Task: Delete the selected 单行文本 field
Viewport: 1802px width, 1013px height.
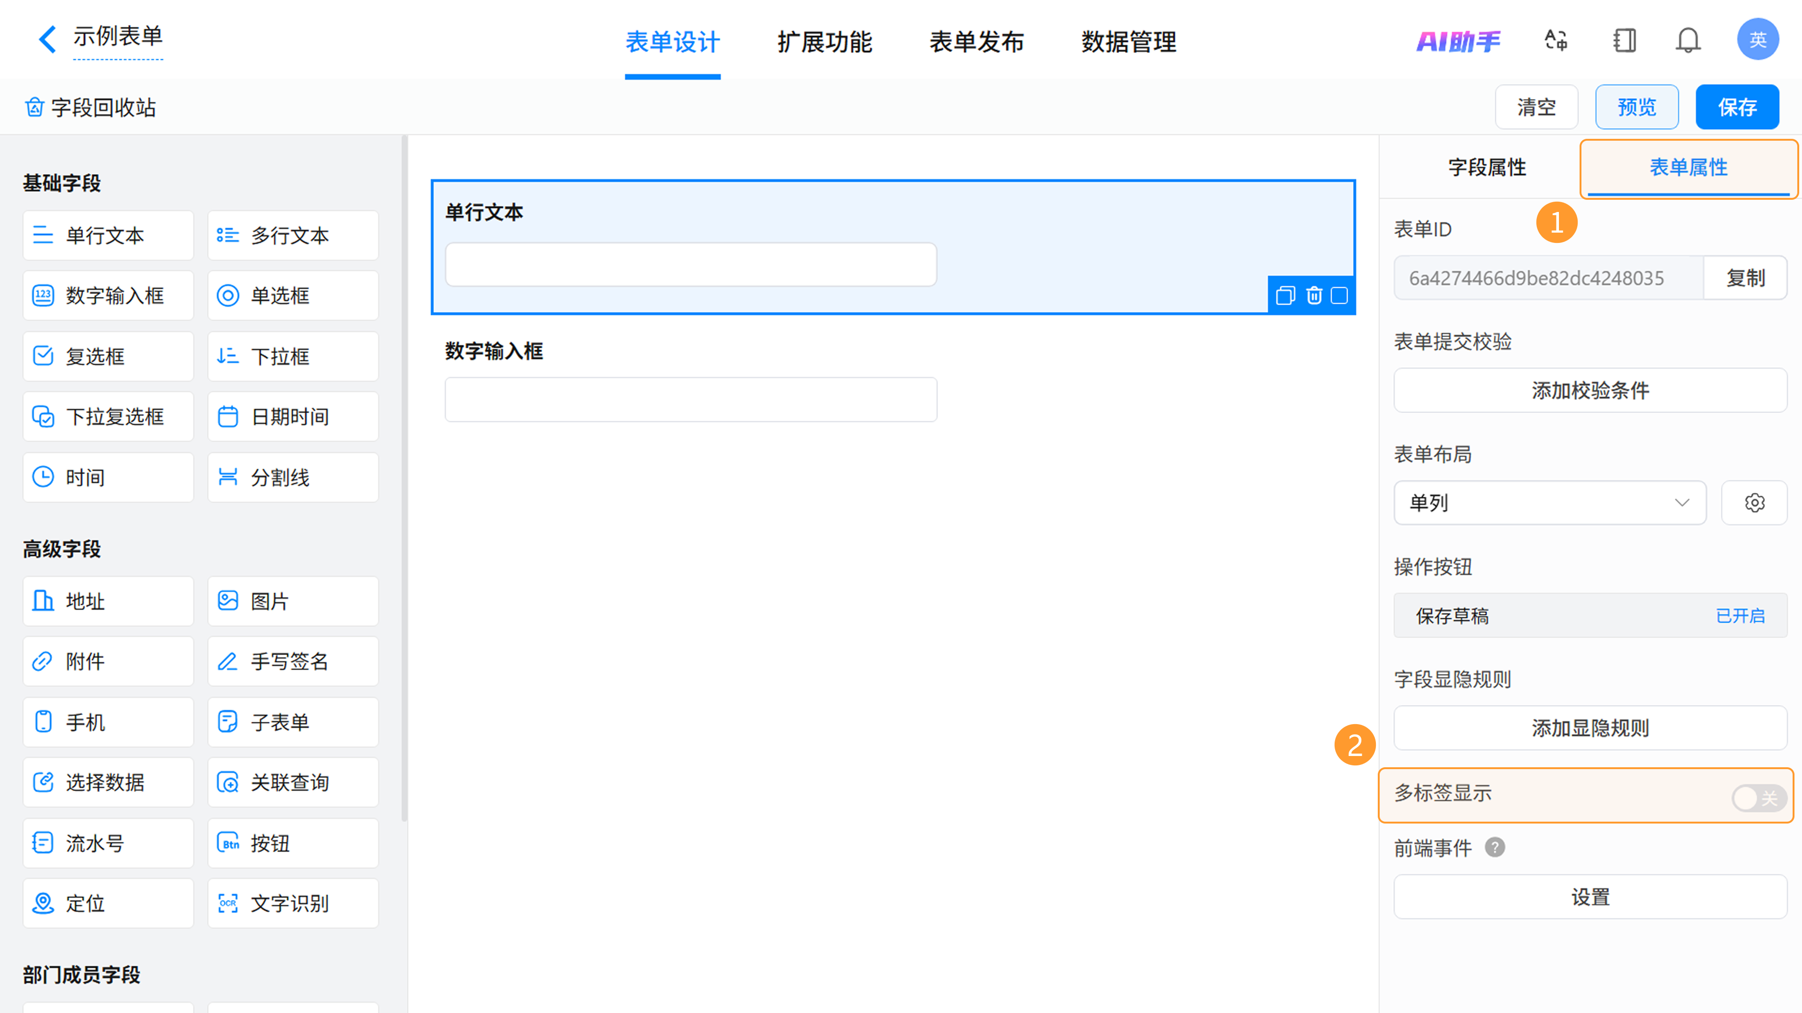Action: [x=1314, y=296]
